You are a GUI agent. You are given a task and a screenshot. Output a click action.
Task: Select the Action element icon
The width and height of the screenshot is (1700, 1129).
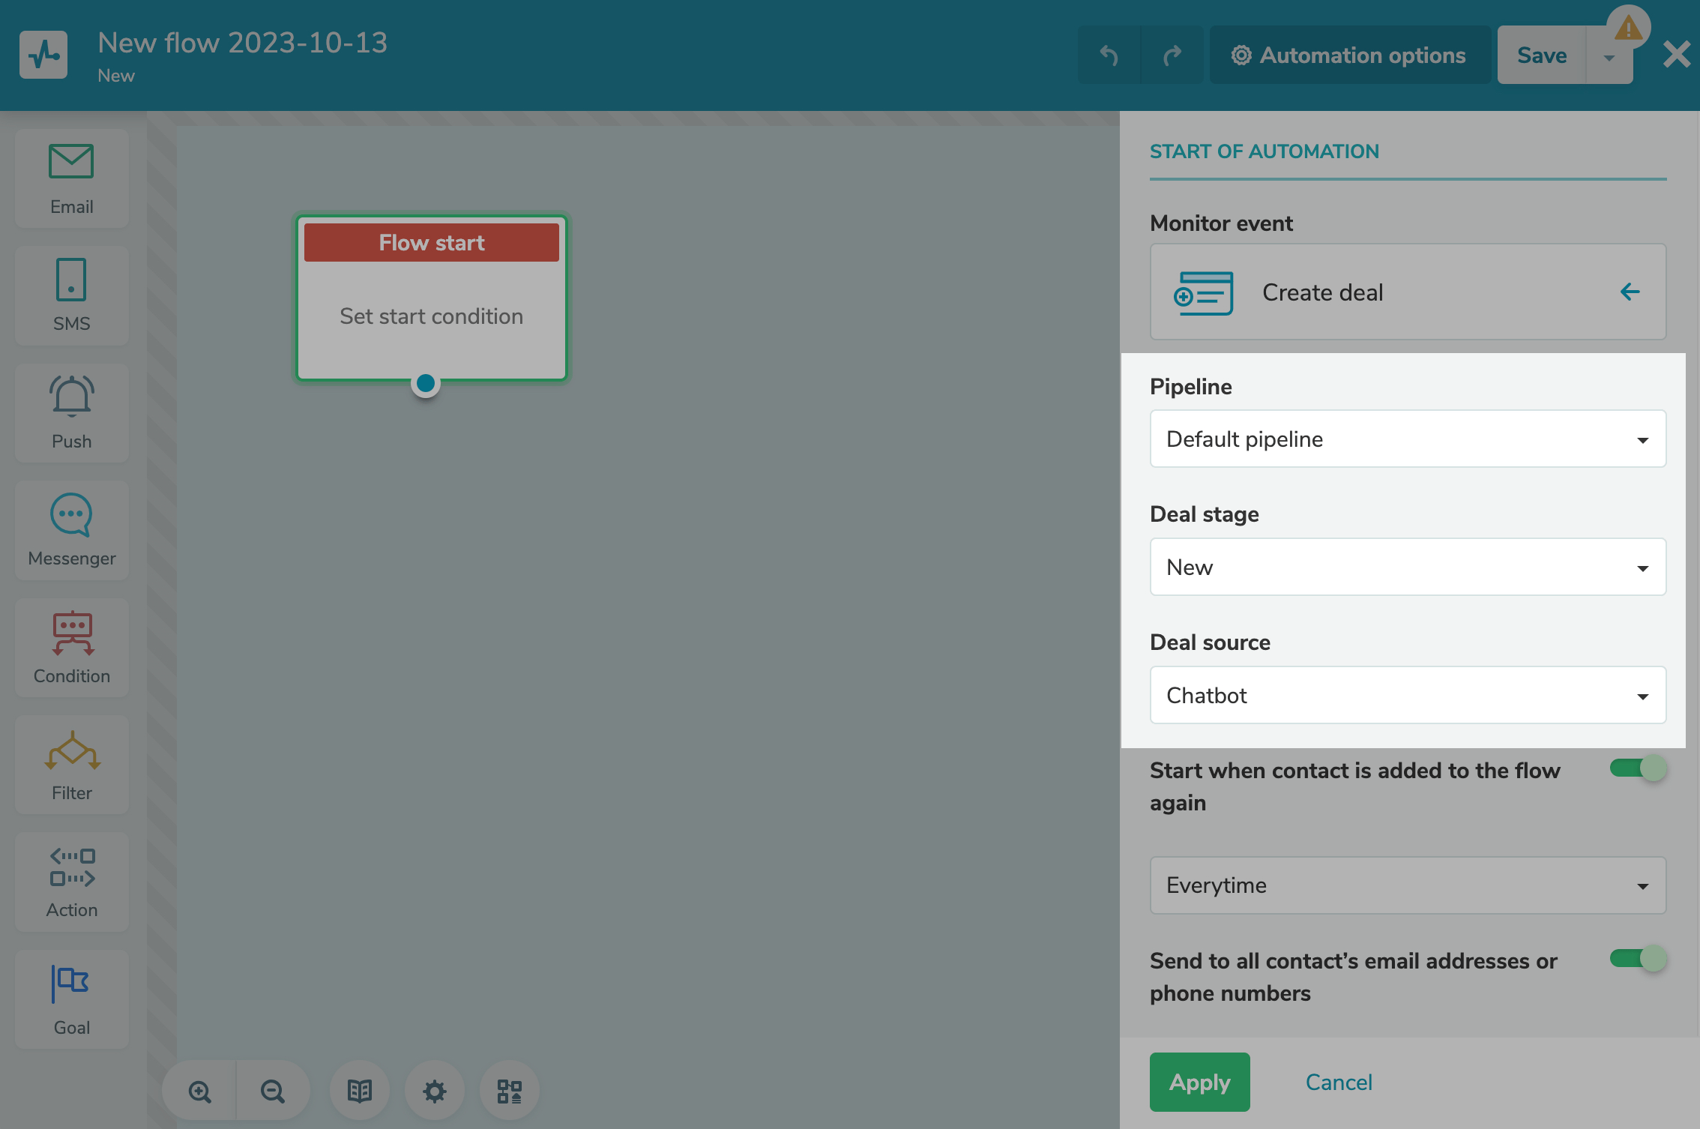71,882
